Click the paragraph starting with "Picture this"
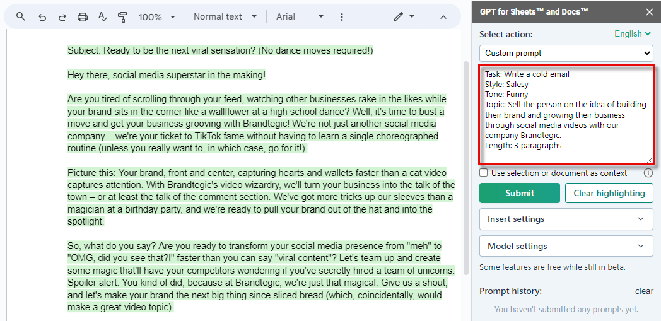661x321 pixels. point(260,197)
